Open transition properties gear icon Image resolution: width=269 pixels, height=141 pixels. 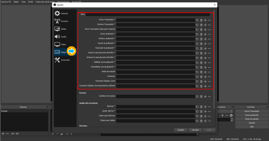pyautogui.click(x=231, y=115)
